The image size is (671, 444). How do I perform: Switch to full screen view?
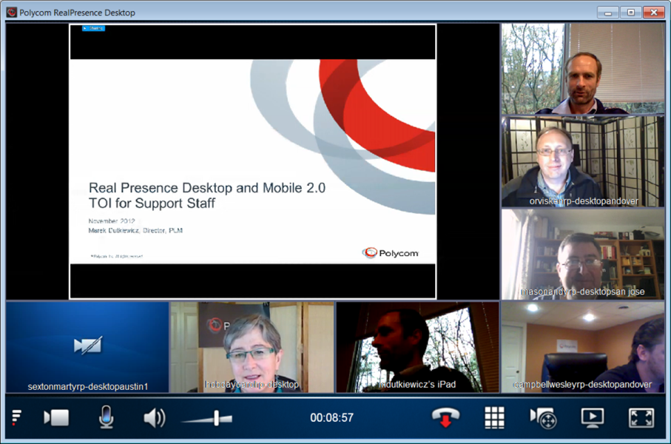point(641,418)
